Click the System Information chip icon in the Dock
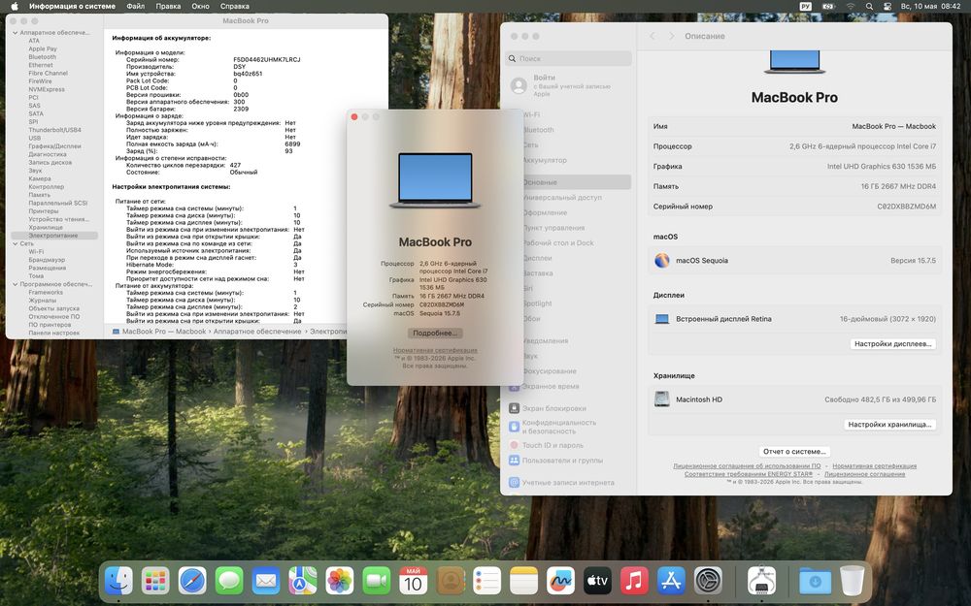 [x=761, y=581]
